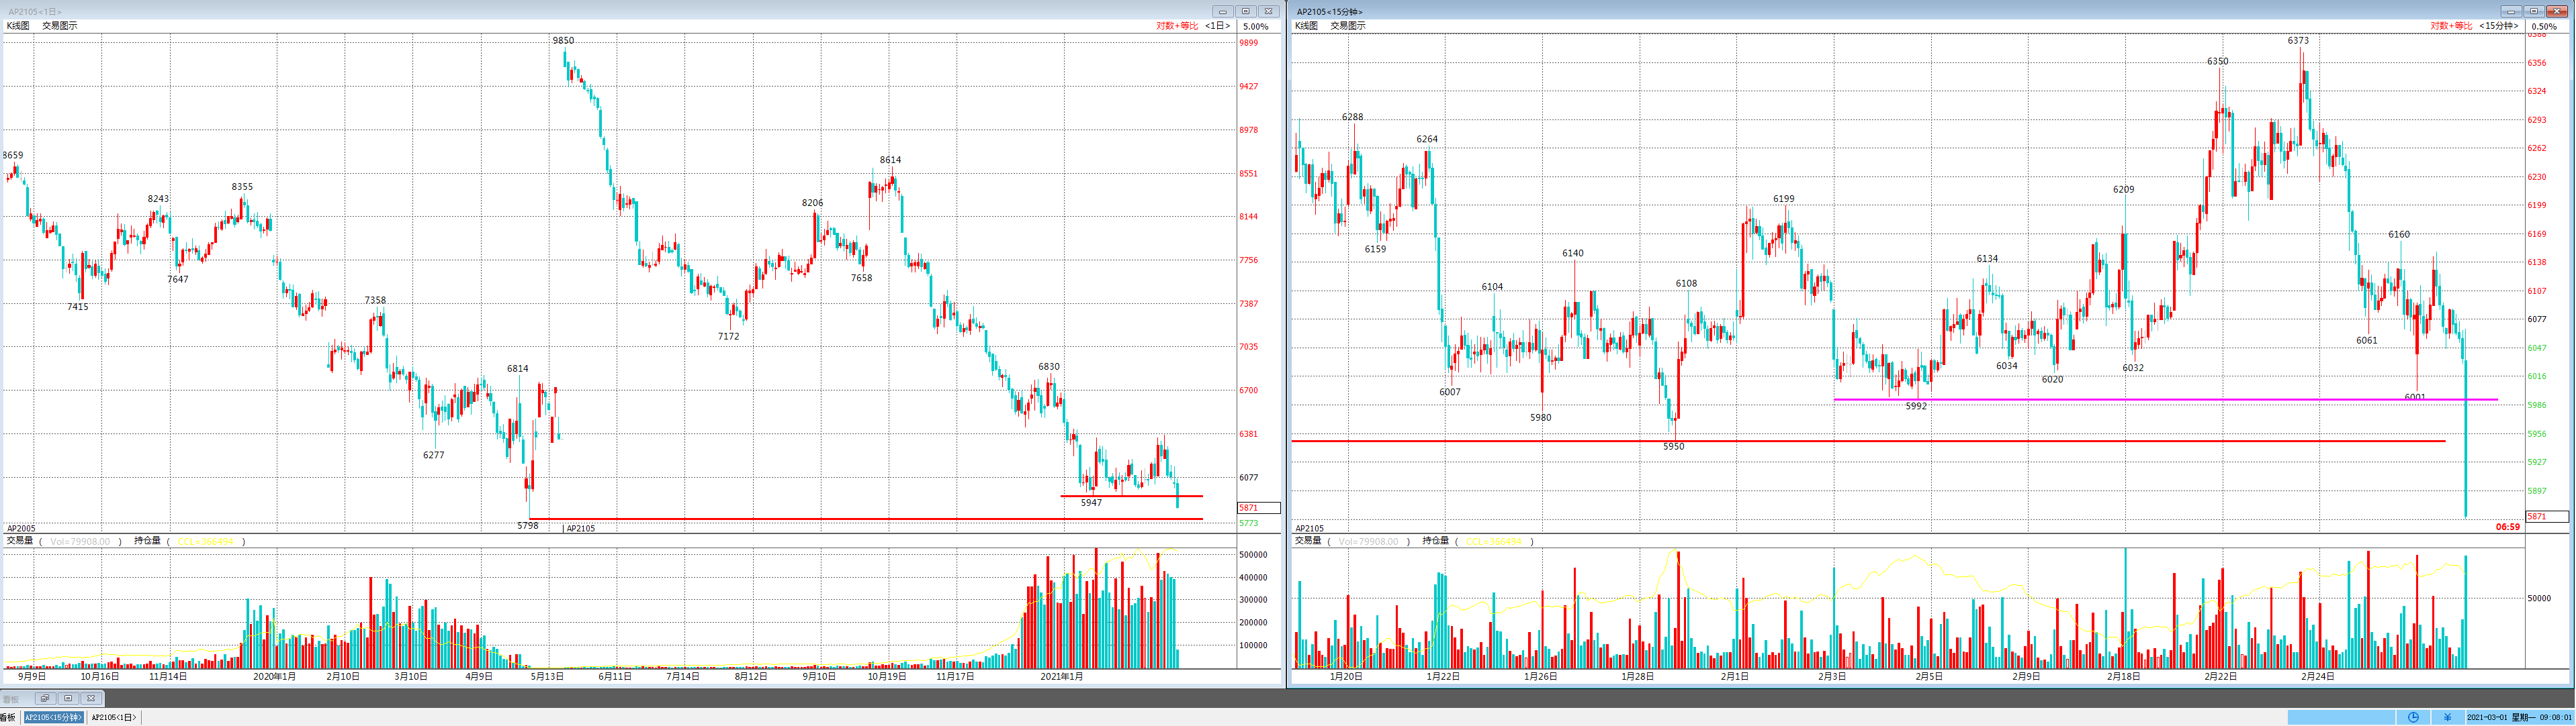This screenshot has width=2576, height=726.
Task: Click the clock icon in status bar
Action: point(2413,717)
